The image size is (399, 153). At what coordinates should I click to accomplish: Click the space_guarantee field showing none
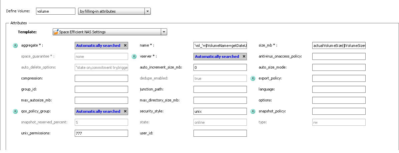coord(101,57)
